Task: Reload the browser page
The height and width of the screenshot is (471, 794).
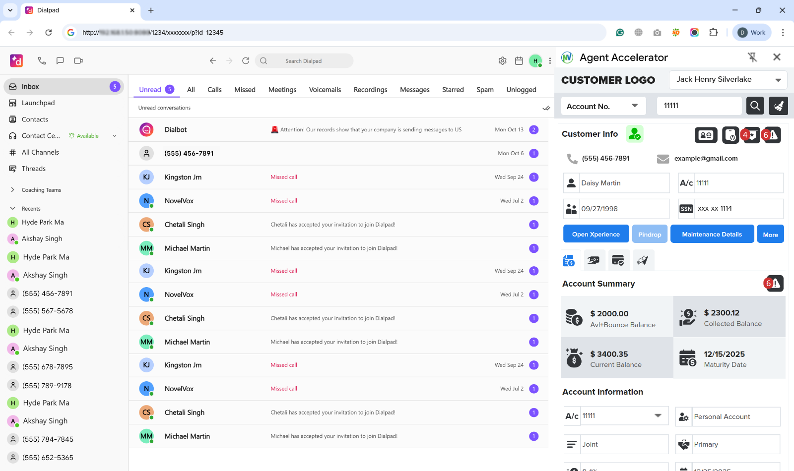Action: [49, 33]
